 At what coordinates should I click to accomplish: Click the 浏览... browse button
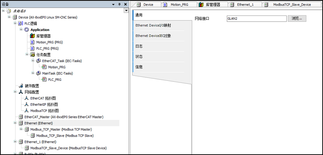pos(297,18)
